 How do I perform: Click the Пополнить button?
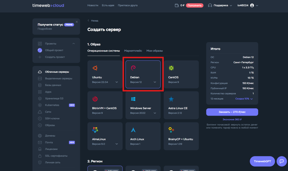point(195,5)
